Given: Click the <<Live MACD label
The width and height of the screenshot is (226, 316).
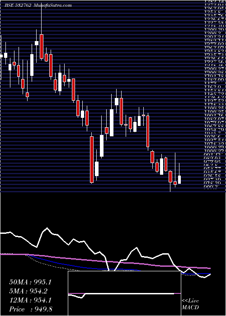Looking at the screenshot, I should [x=190, y=304].
